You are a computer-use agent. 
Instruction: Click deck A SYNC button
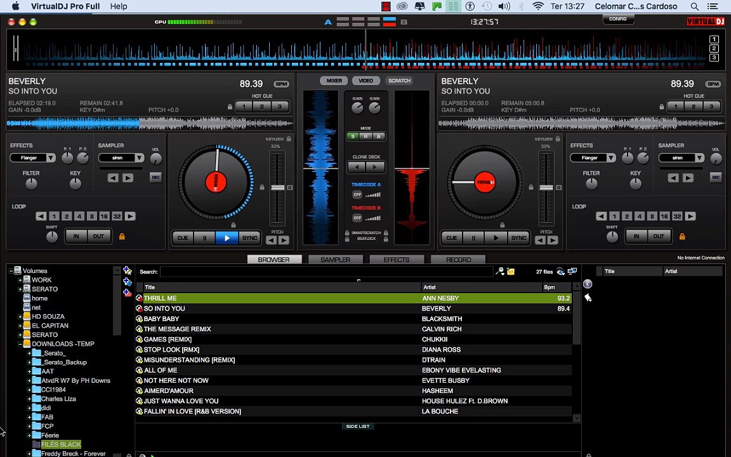(x=250, y=238)
